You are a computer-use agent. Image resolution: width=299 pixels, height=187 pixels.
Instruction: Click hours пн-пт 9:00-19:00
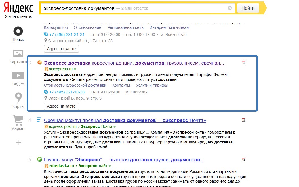[x=105, y=92]
